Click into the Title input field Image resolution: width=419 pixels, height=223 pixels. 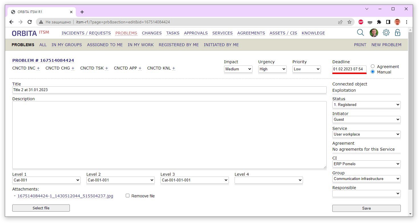[x=169, y=90]
